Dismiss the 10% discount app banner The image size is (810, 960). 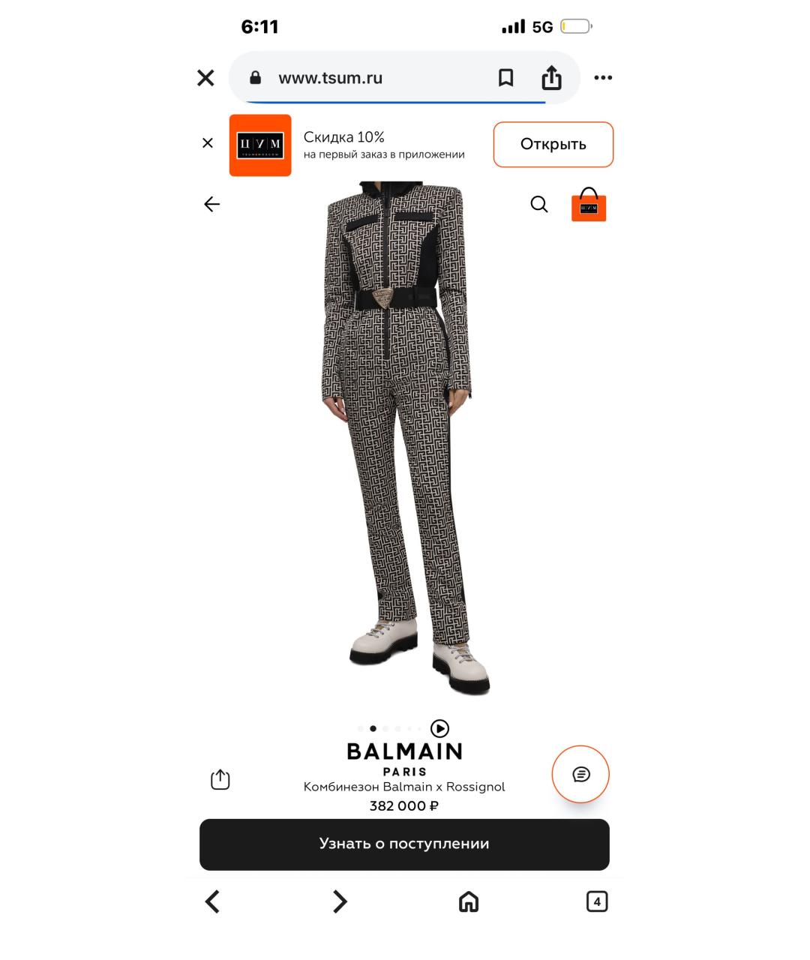[208, 142]
